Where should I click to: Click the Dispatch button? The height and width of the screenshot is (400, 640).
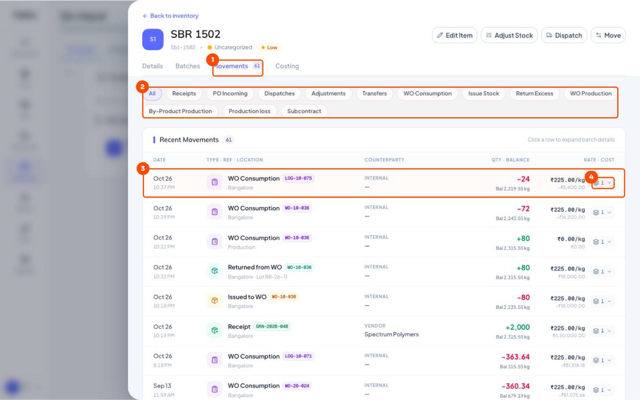pos(564,35)
